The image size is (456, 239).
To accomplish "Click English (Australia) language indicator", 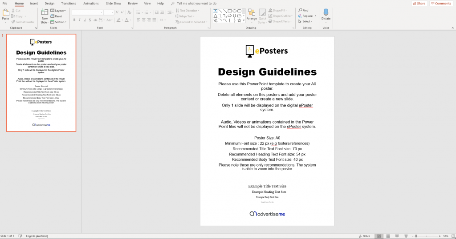I will [37, 236].
